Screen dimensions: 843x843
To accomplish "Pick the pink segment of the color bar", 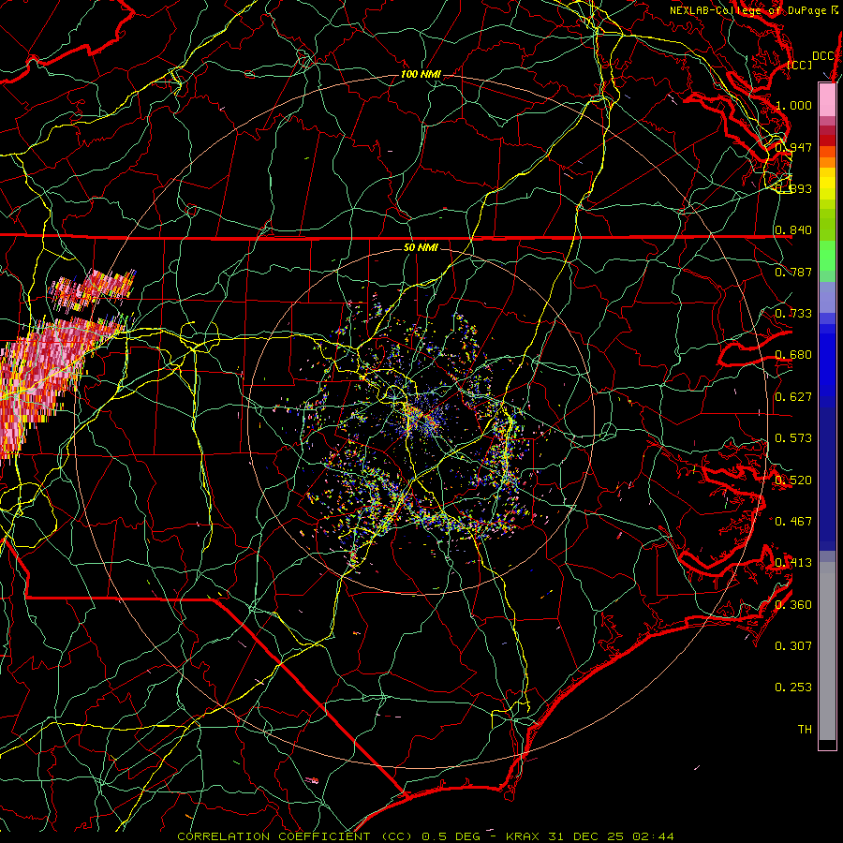I will click(x=827, y=100).
